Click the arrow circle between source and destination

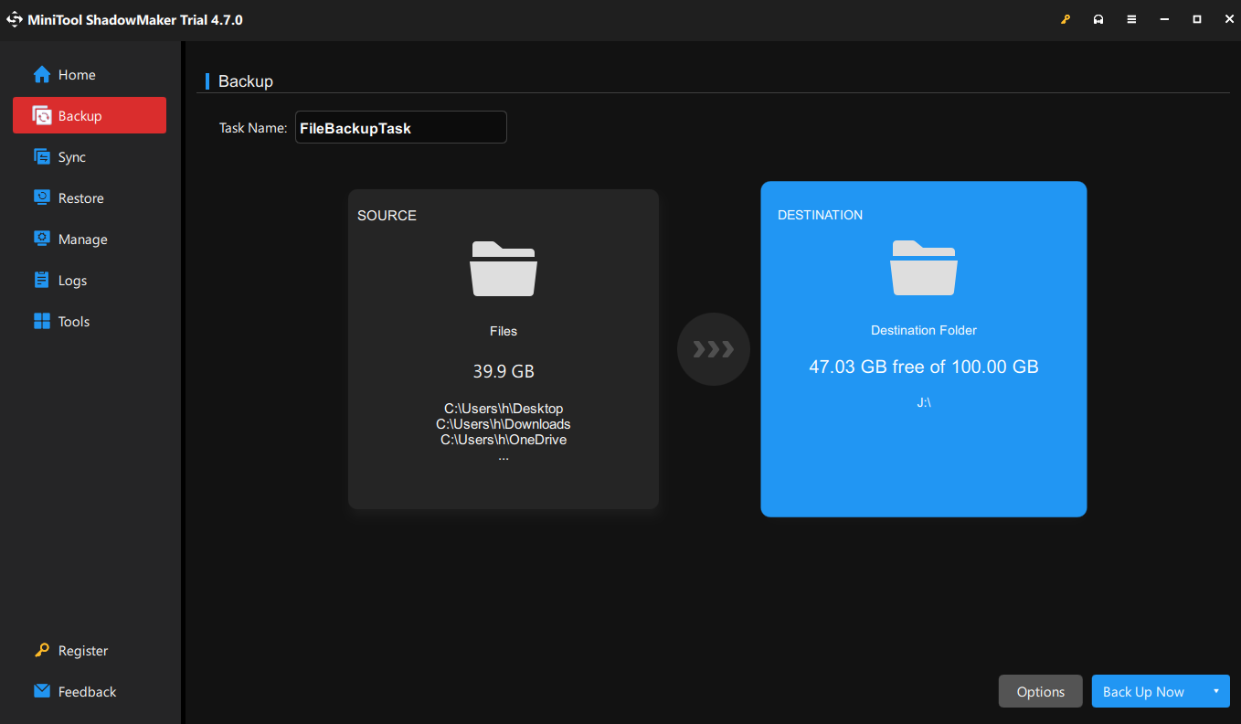click(x=713, y=349)
